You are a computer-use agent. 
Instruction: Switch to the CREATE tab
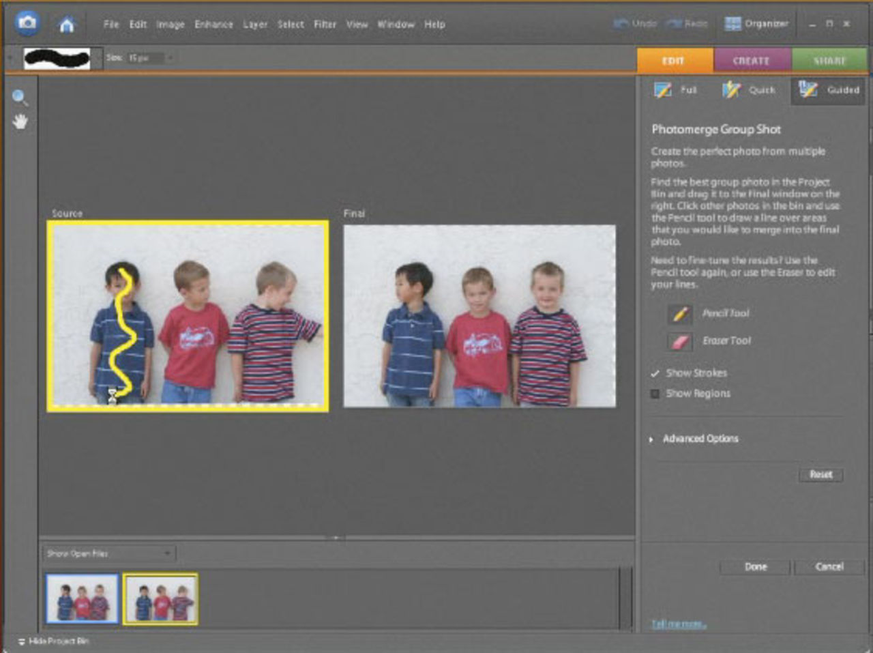pyautogui.click(x=752, y=61)
